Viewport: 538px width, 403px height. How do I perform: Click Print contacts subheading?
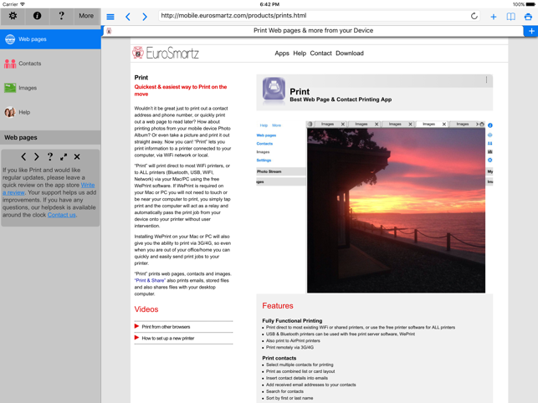(279, 358)
